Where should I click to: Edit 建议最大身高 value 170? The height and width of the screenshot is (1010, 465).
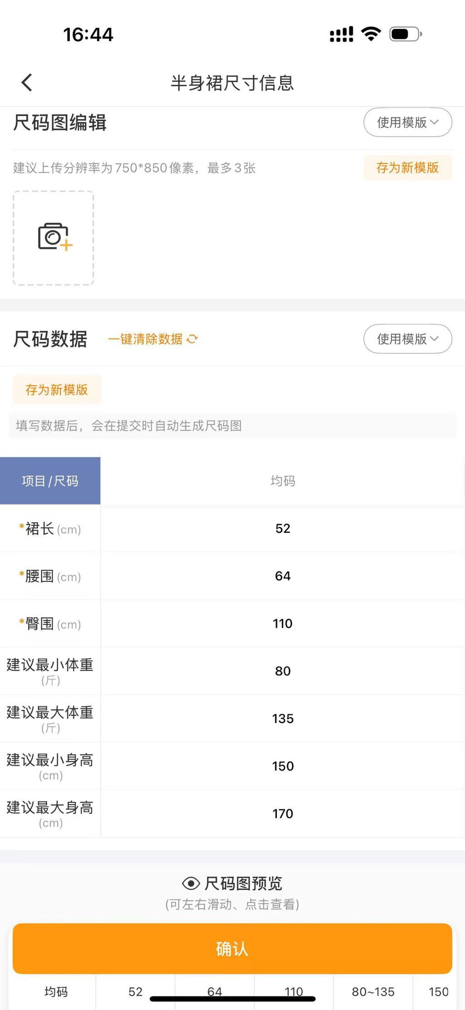[282, 814]
